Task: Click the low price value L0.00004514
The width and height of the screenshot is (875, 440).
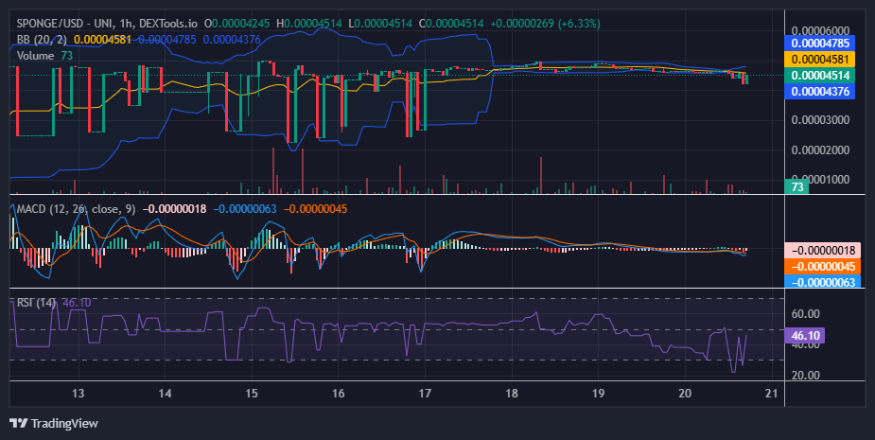Action: (380, 24)
